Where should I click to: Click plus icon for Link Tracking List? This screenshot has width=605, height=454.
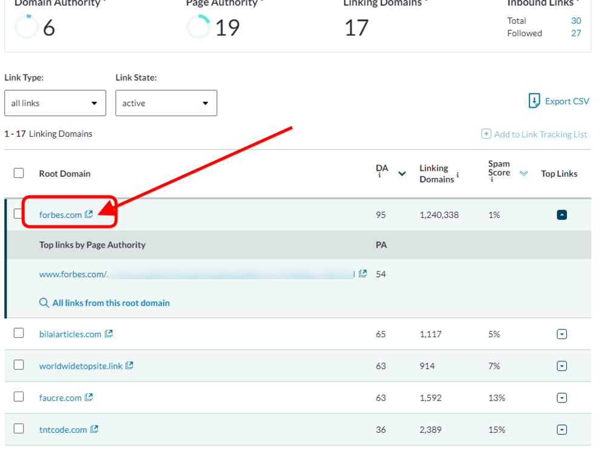pyautogui.click(x=486, y=134)
